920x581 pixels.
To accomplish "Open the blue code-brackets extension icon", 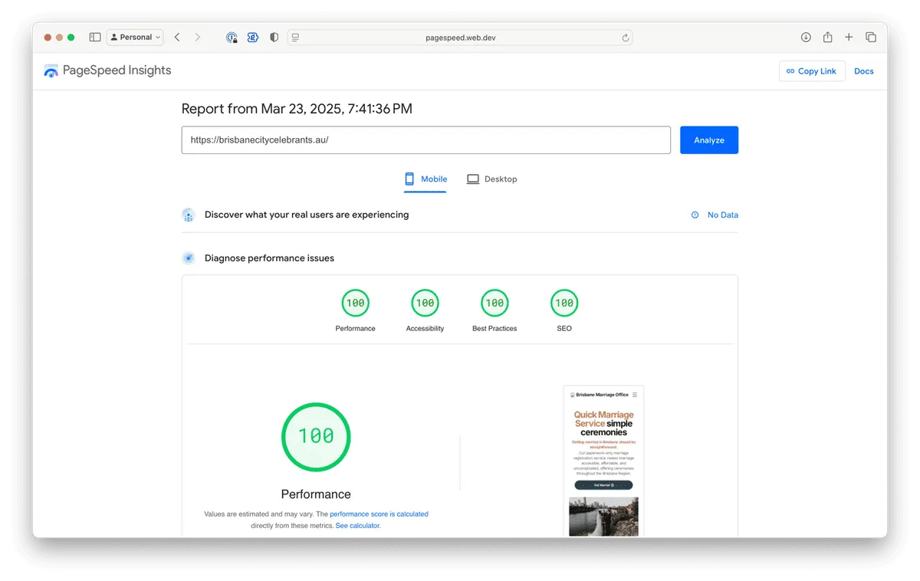I will pos(253,37).
